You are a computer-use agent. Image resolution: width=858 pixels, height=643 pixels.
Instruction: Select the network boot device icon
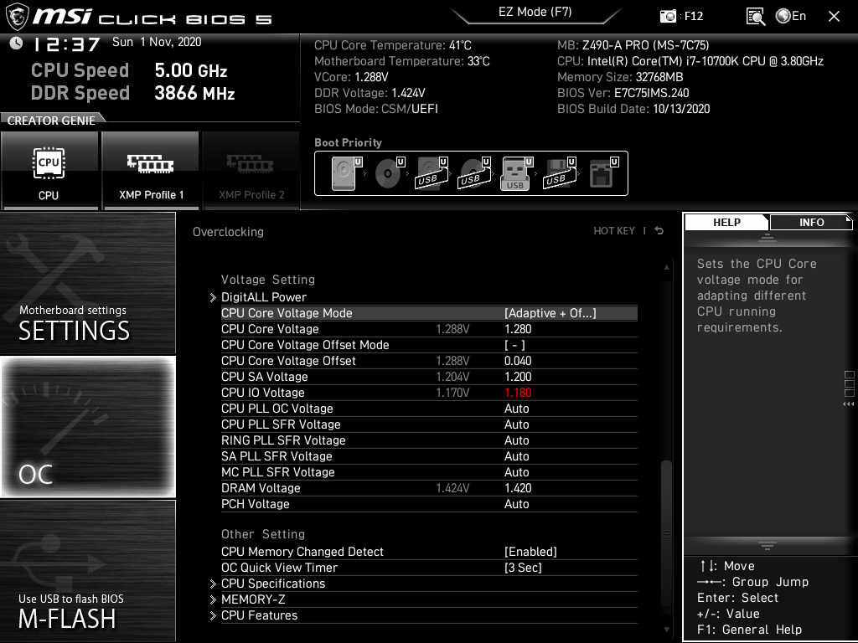[603, 172]
